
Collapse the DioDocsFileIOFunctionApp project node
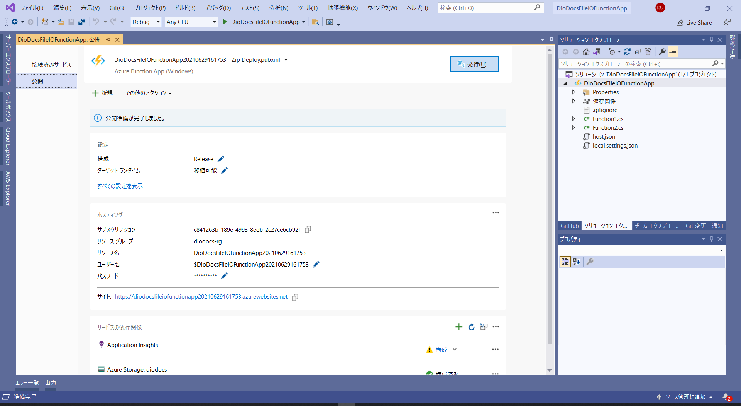(x=565, y=83)
